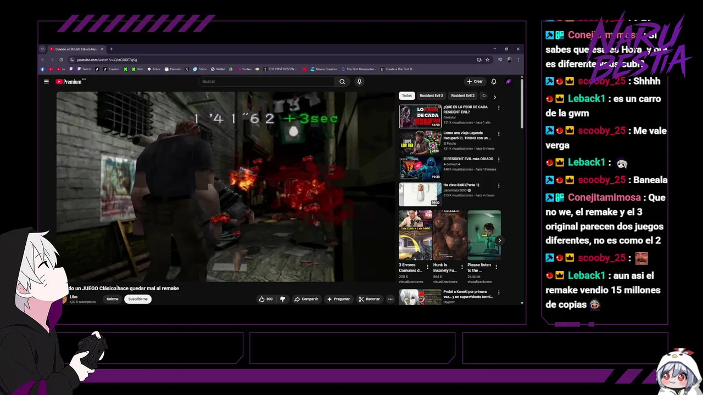Open options for Geekstar video
703x395 pixels.
point(499,108)
